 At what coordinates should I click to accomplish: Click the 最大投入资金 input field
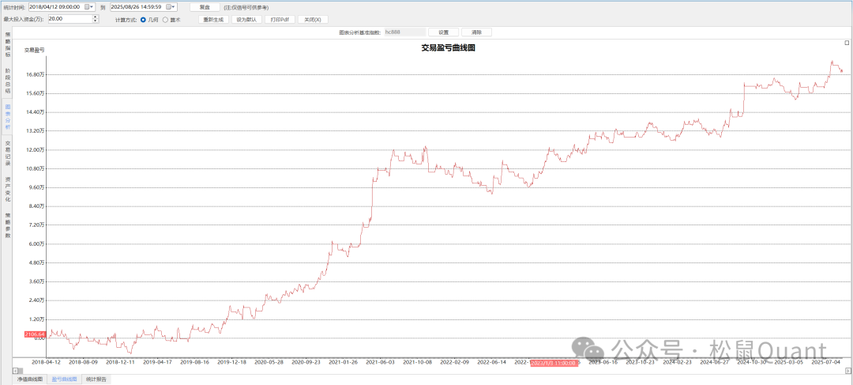pos(68,19)
